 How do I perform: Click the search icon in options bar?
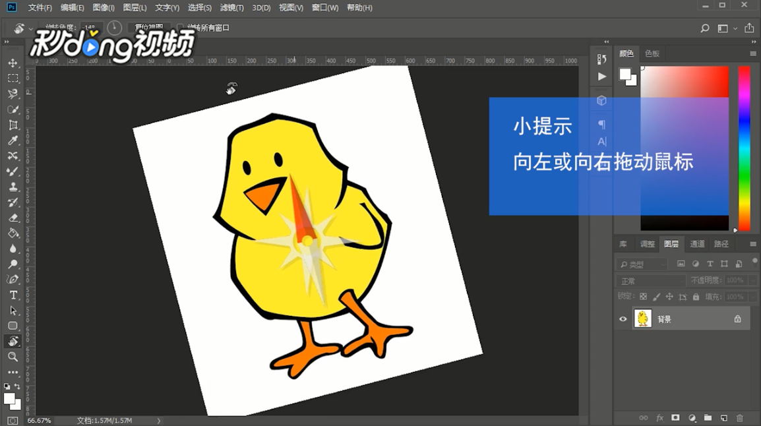coord(705,28)
